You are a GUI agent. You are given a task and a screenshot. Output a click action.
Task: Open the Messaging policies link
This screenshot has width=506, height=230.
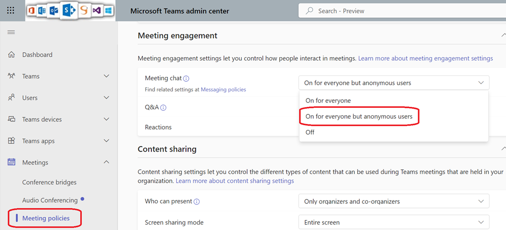(x=223, y=90)
